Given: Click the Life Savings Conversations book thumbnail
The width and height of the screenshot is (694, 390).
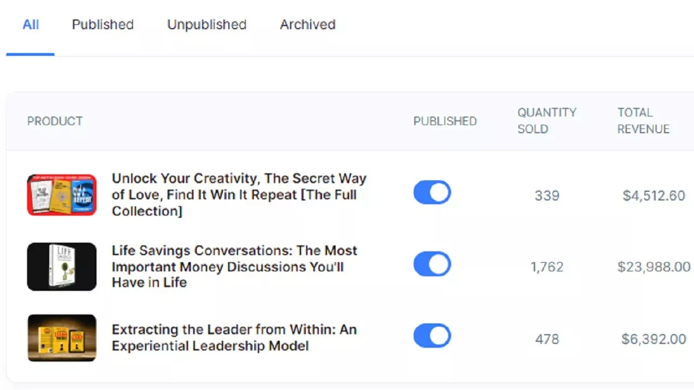Looking at the screenshot, I should coord(62,266).
